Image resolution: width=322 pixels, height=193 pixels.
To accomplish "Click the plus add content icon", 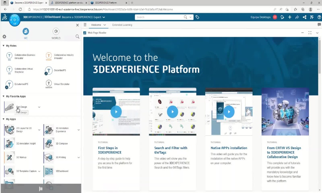I will [x=290, y=17].
